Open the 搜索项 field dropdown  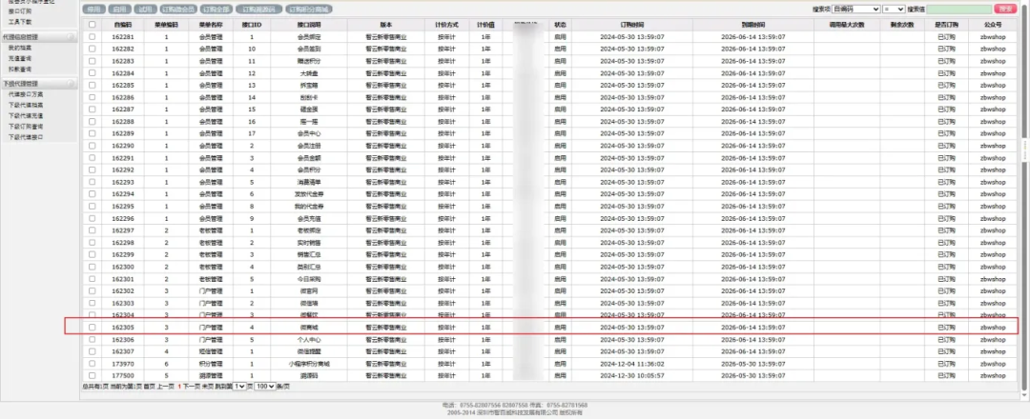tap(855, 9)
